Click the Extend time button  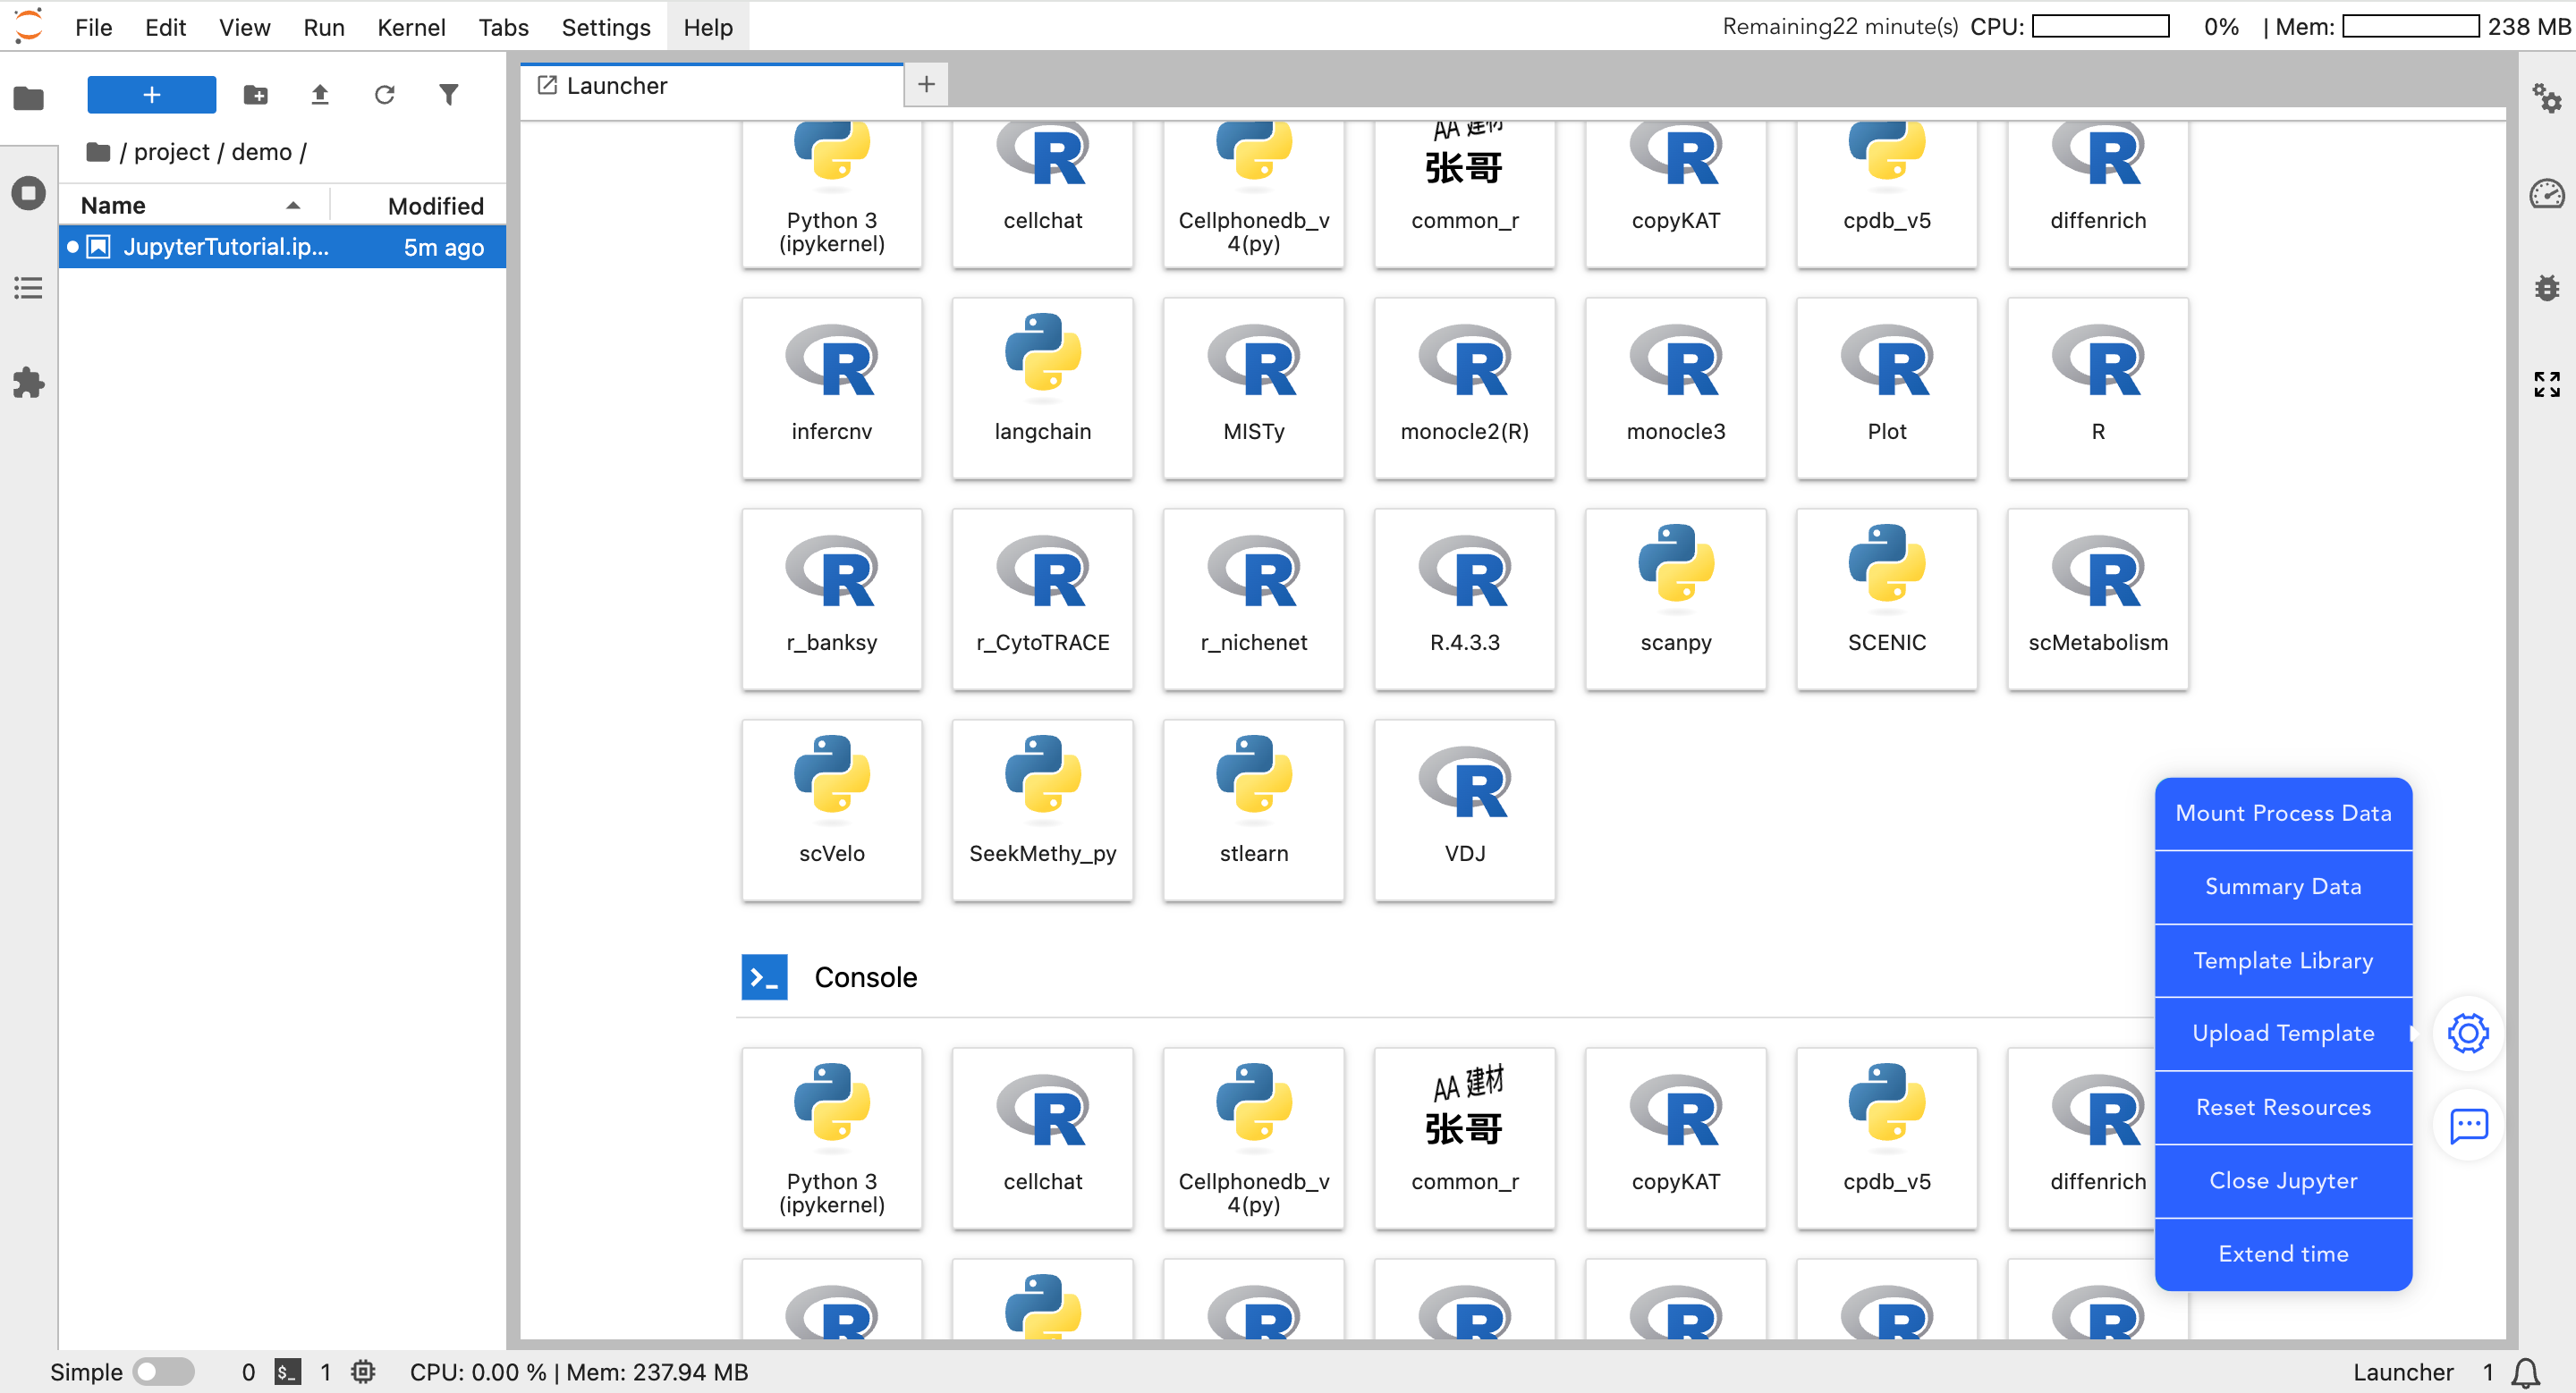(x=2283, y=1254)
